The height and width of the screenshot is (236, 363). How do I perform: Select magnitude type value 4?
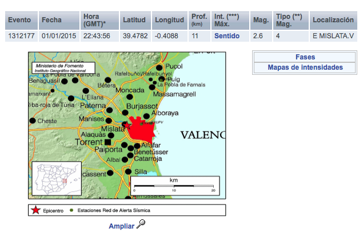pyautogui.click(x=291, y=36)
